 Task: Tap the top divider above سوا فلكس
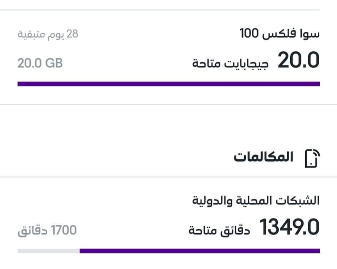160,10
